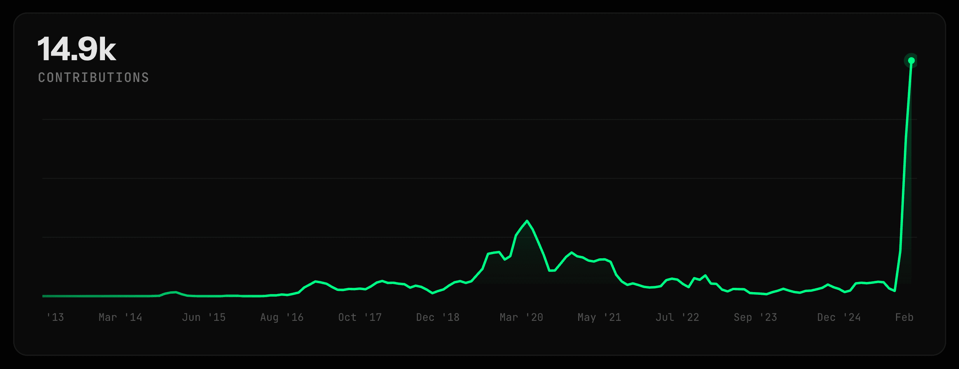Click the Oct '17 date label
The width and height of the screenshot is (959, 369).
coord(360,317)
